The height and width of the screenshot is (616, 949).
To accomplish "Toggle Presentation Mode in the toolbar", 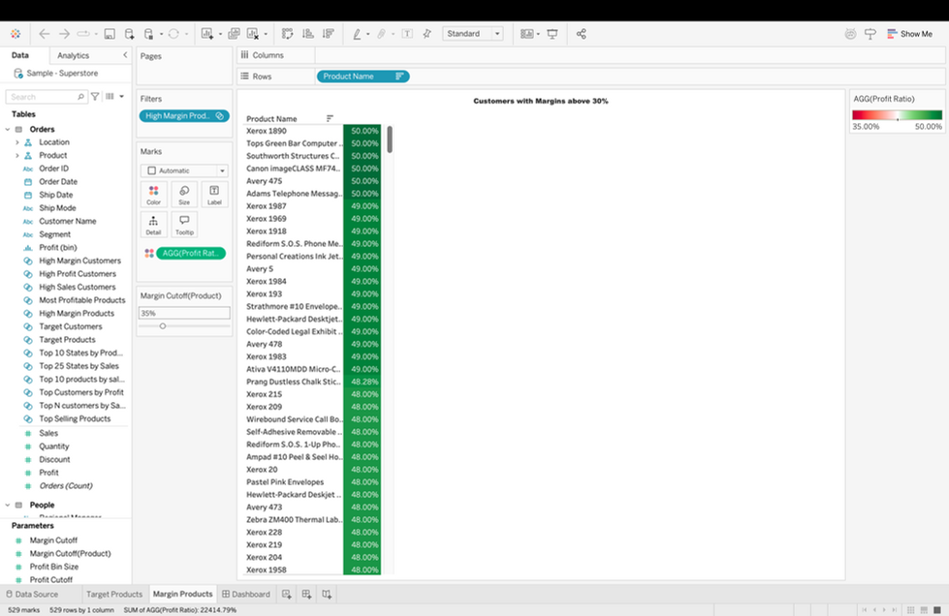I will coord(552,33).
